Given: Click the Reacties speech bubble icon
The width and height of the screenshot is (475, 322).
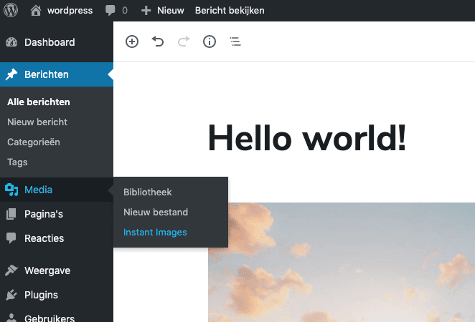Looking at the screenshot, I should 11,238.
